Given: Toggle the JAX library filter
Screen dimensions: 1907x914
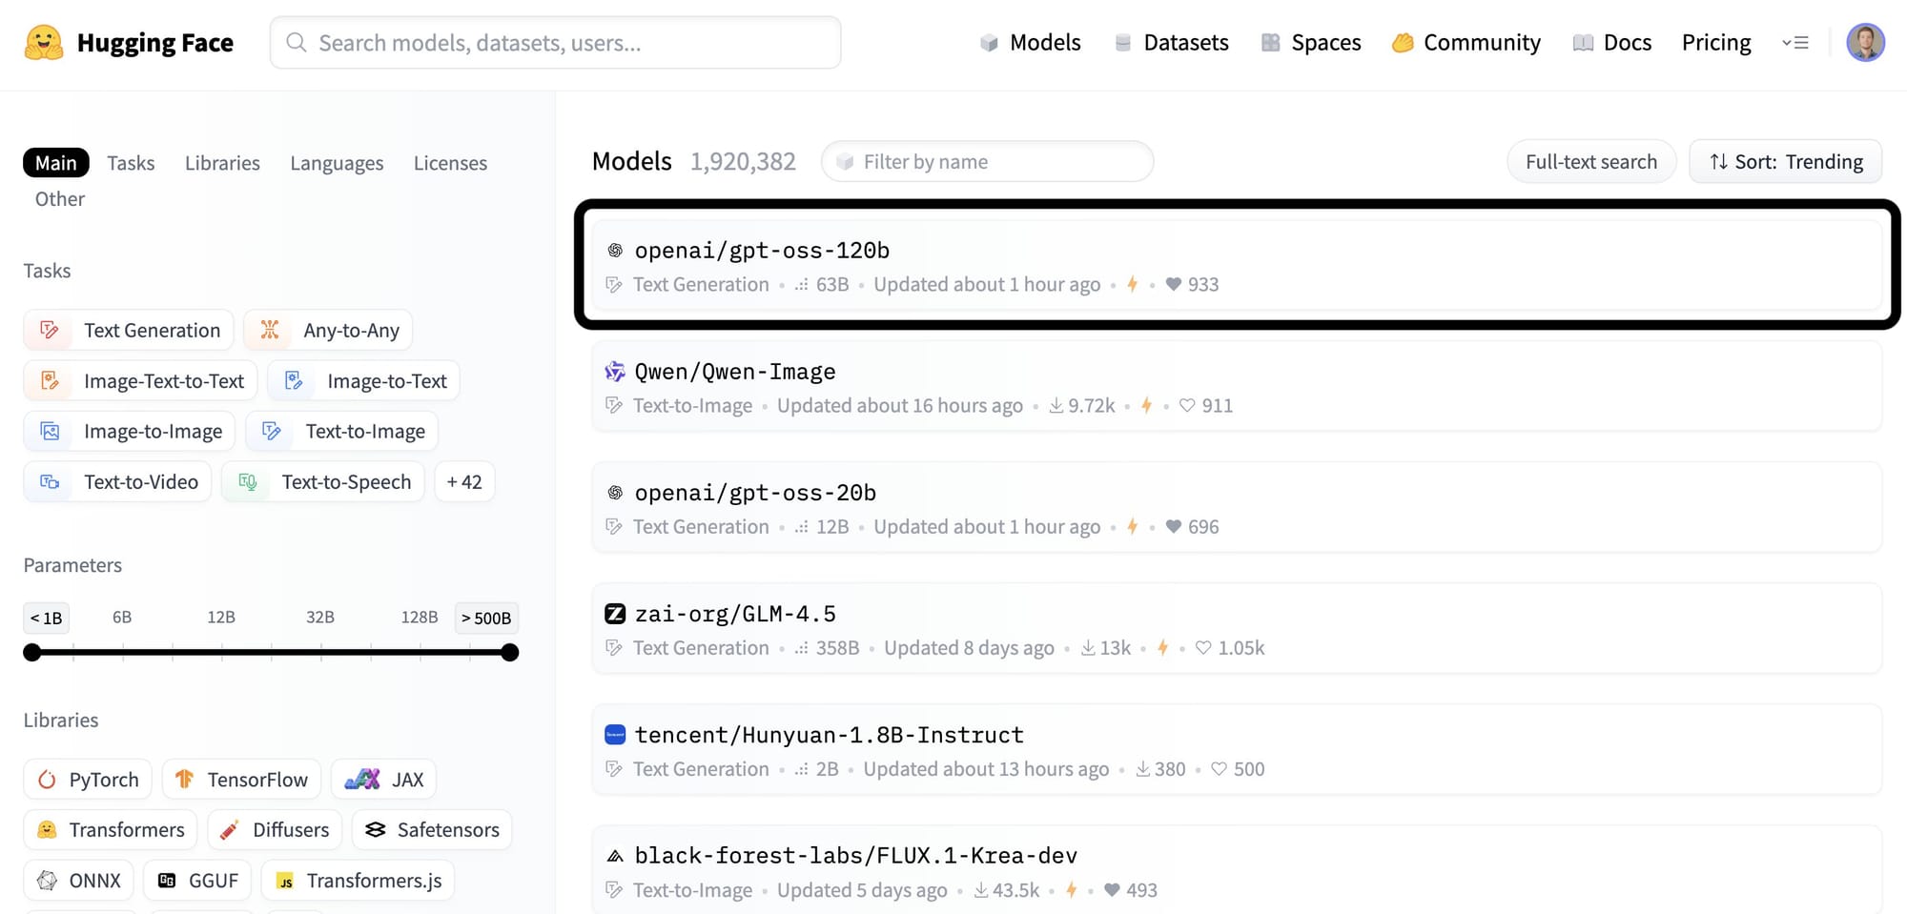Looking at the screenshot, I should coord(384,779).
